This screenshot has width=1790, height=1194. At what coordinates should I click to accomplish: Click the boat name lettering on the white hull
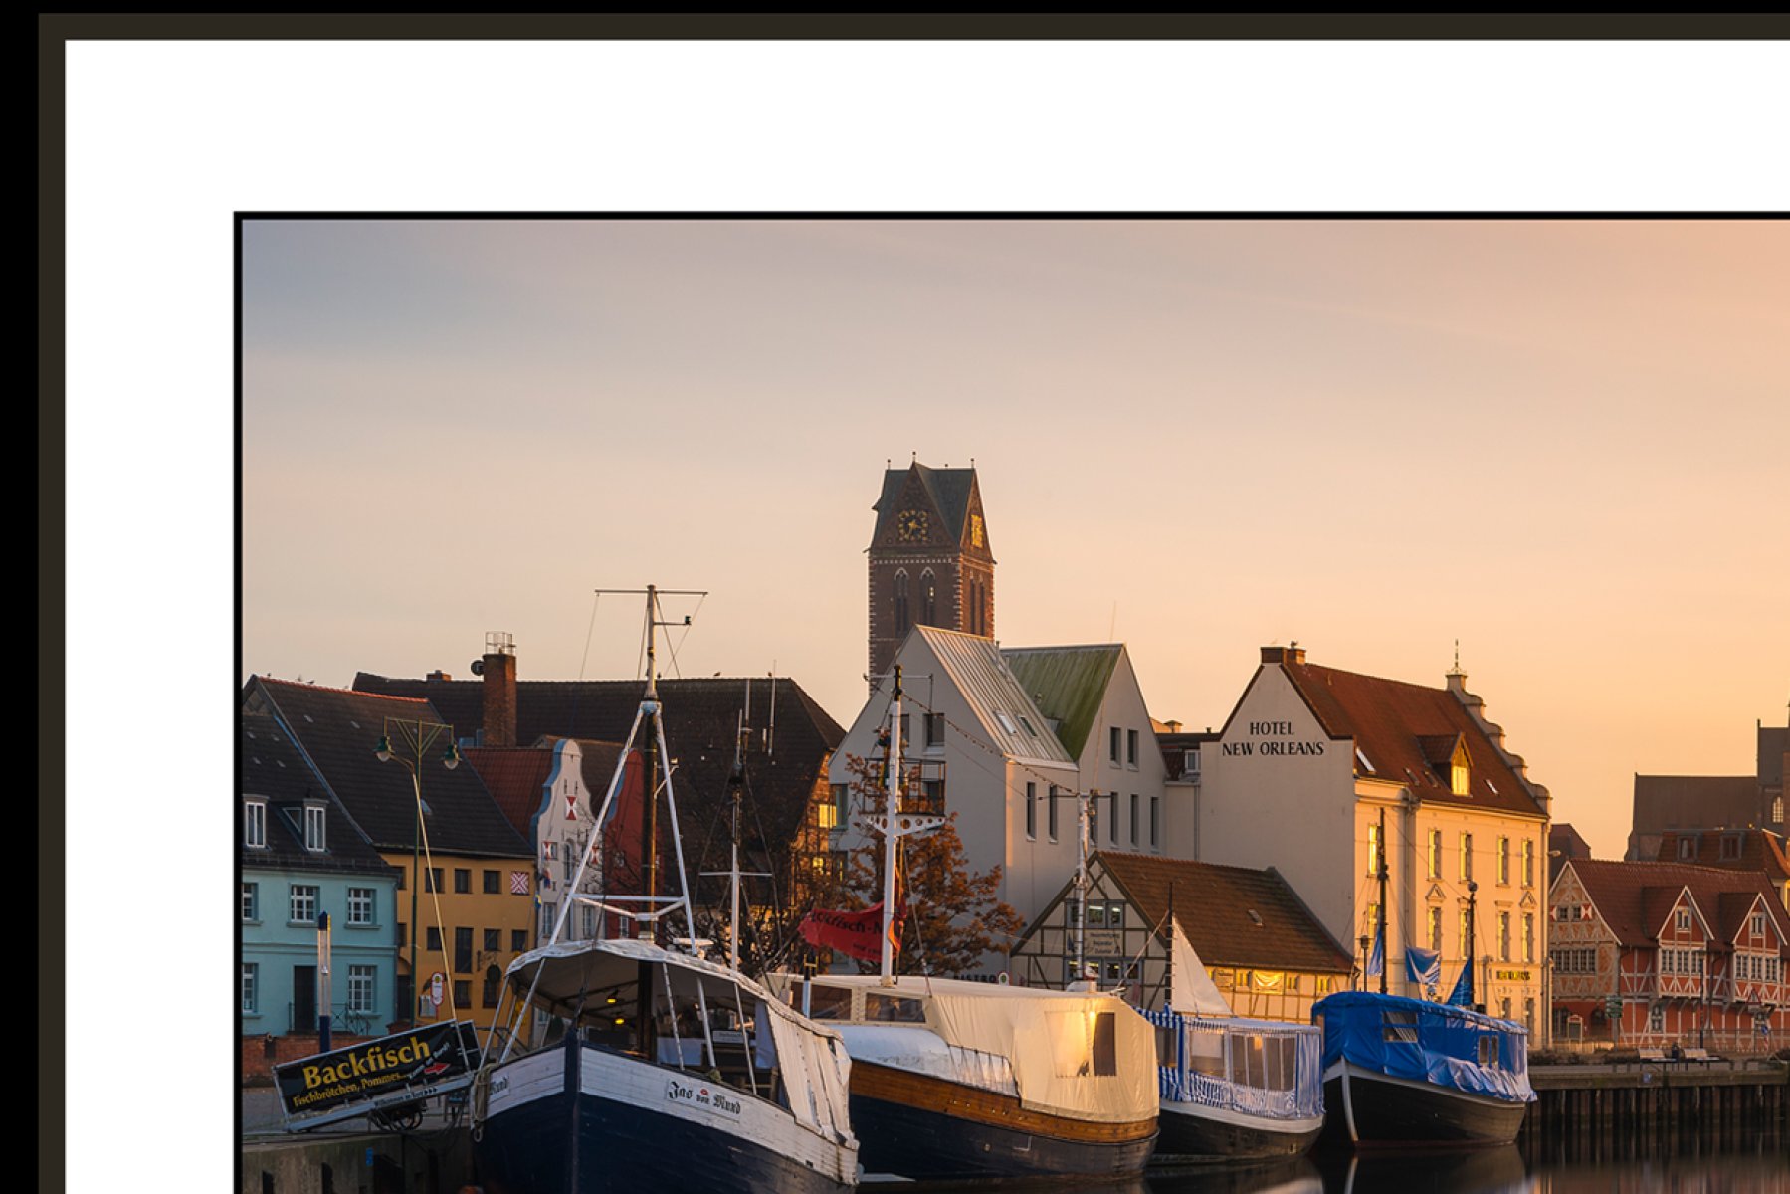point(703,1096)
